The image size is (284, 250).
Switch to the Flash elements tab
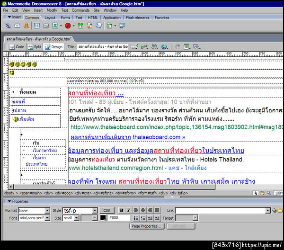[x=138, y=18]
